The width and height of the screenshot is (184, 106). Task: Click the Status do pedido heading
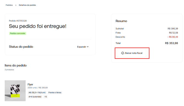point(21,47)
